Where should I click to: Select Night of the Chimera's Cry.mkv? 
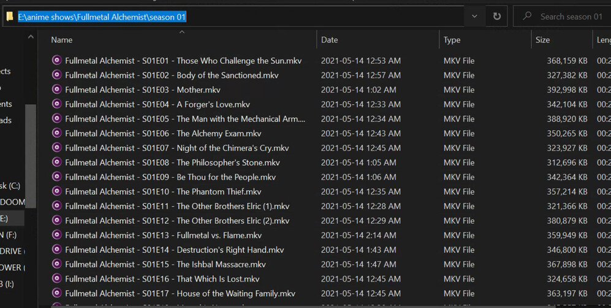177,148
